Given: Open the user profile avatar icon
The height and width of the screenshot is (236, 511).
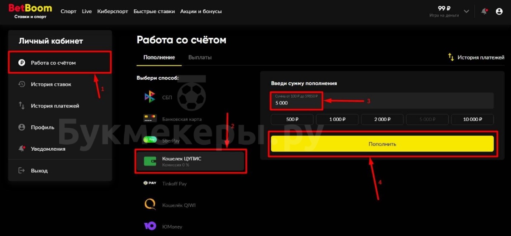Looking at the screenshot, I should tap(500, 11).
